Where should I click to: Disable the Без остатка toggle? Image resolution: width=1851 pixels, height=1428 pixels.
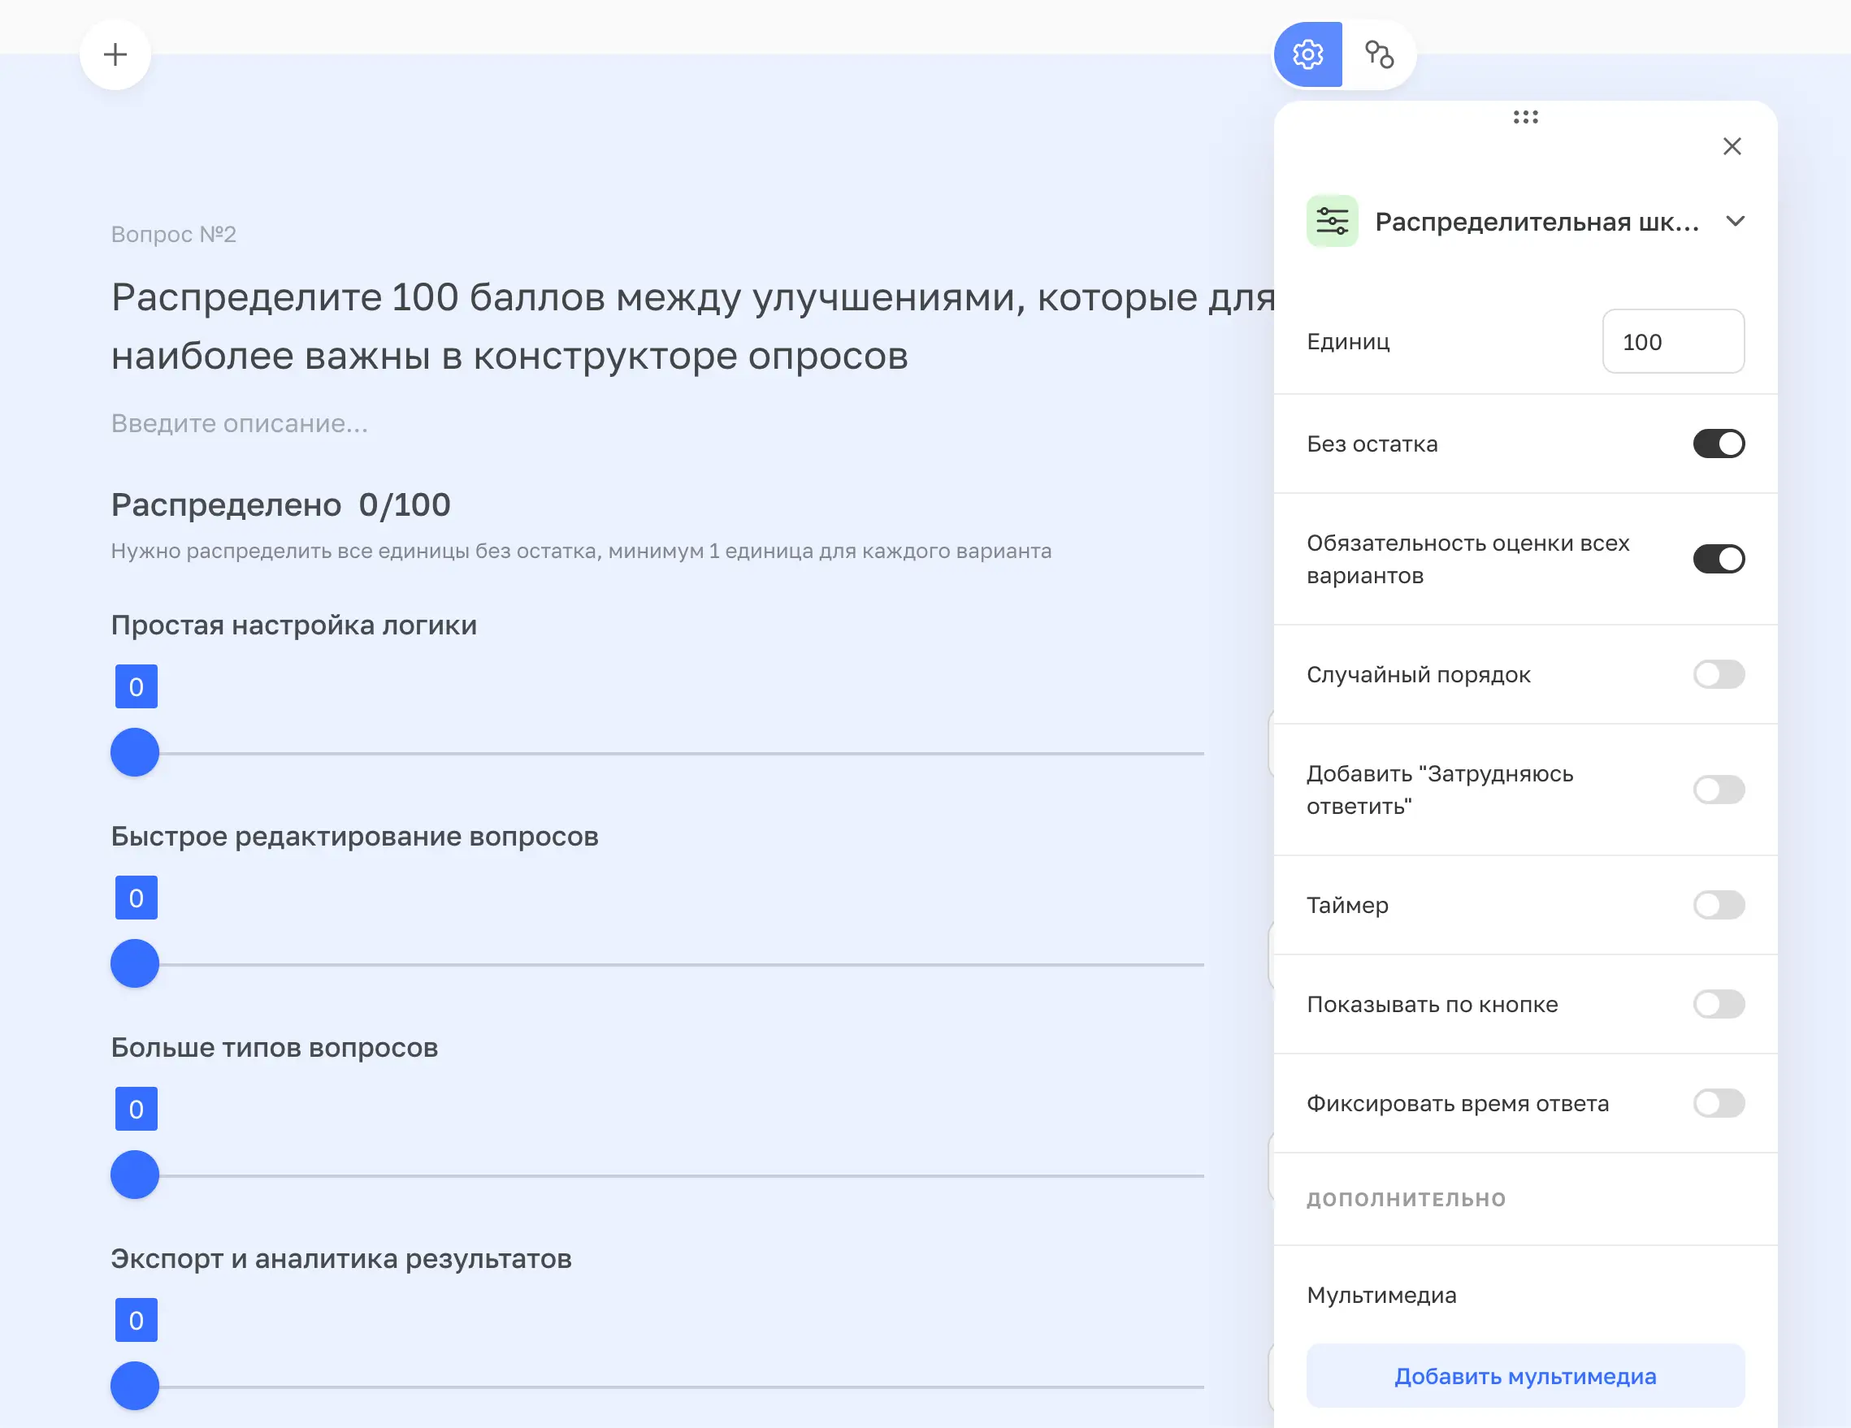click(1719, 444)
